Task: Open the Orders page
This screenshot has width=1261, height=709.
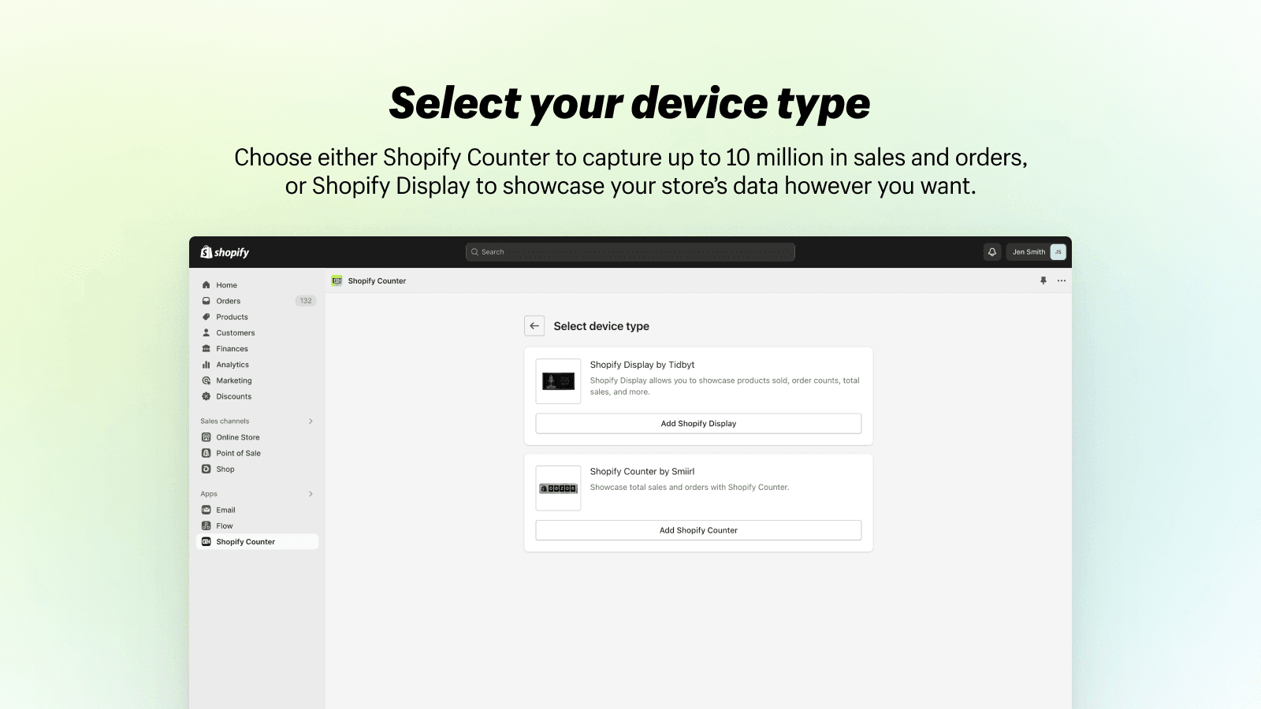Action: (x=227, y=300)
